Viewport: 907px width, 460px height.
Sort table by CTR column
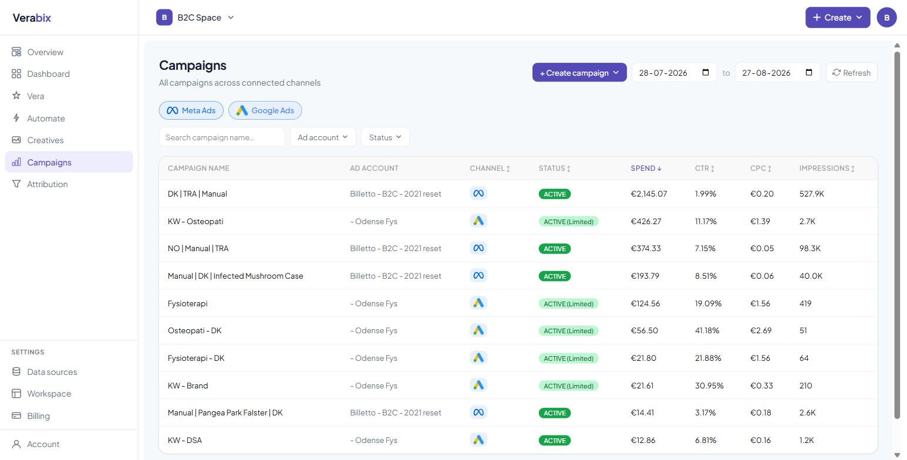(x=704, y=168)
